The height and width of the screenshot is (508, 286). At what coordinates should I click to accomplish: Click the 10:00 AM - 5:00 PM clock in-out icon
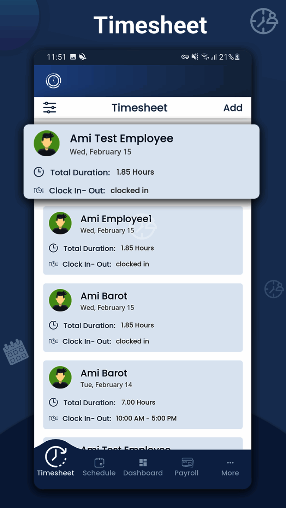pos(53,418)
